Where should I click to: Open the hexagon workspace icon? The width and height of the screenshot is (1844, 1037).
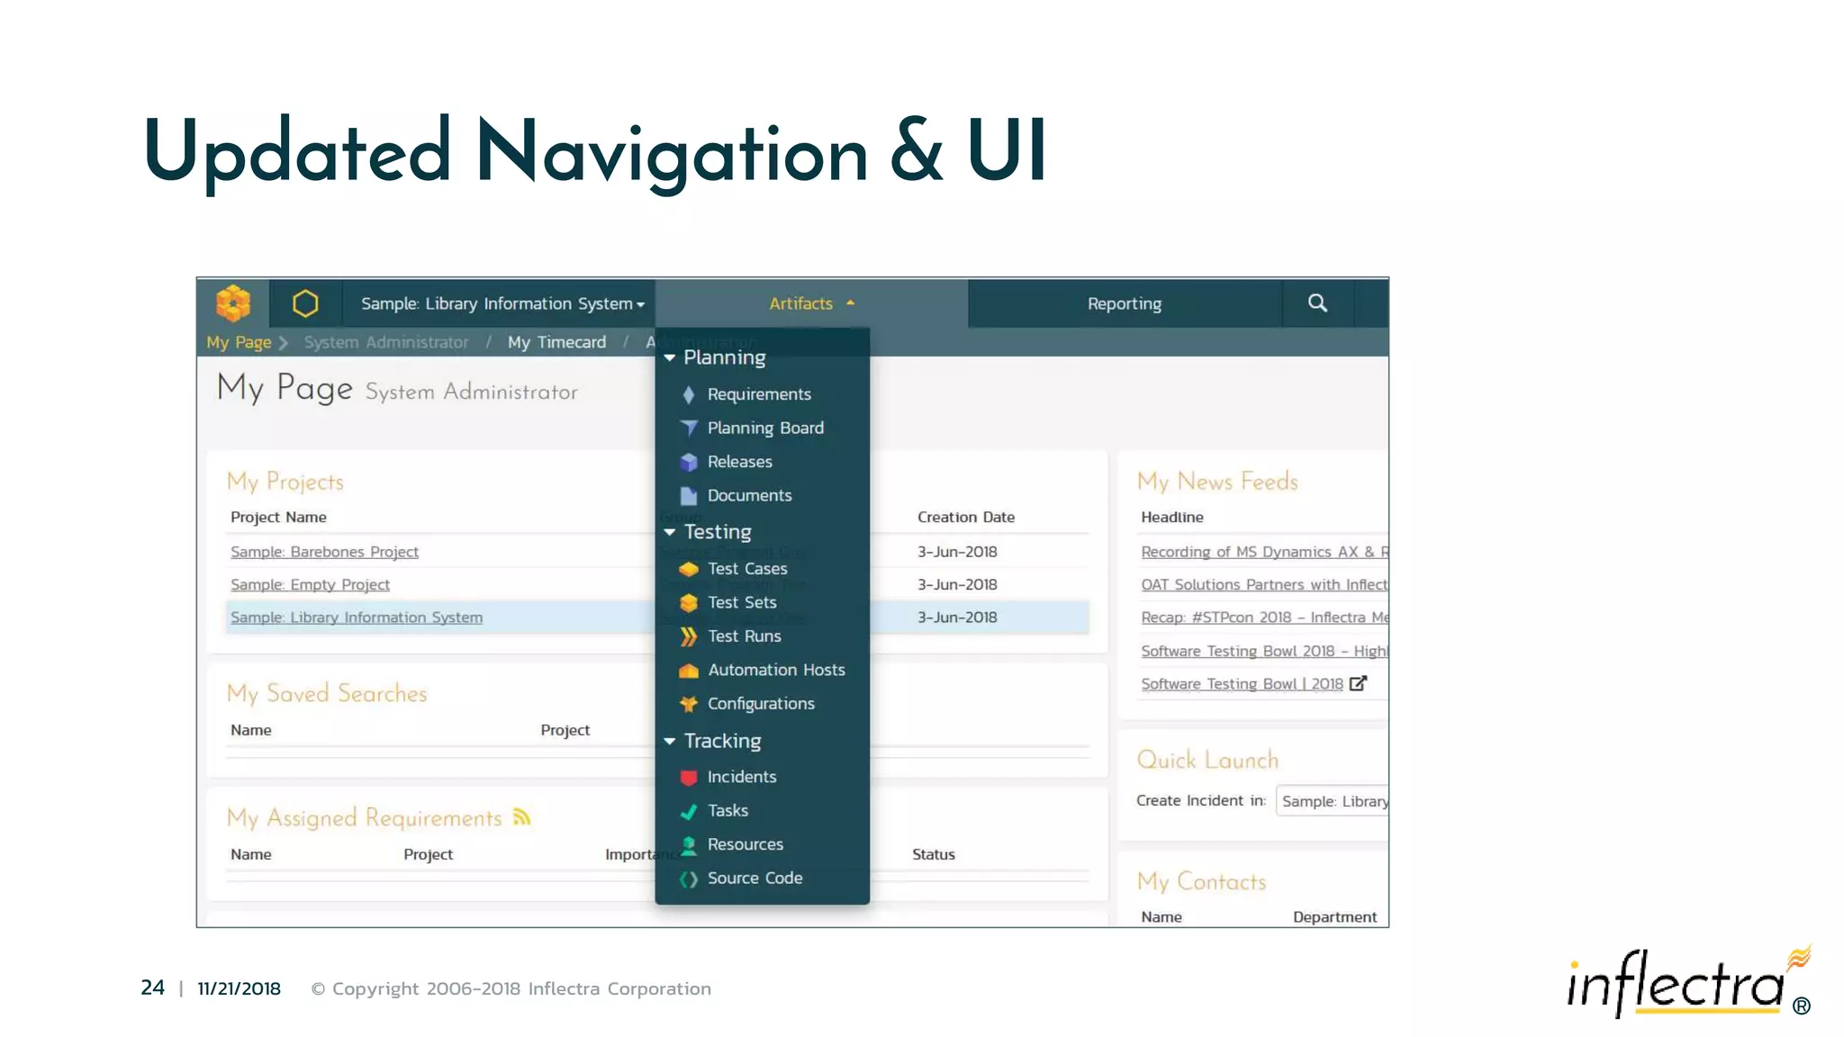pos(305,303)
